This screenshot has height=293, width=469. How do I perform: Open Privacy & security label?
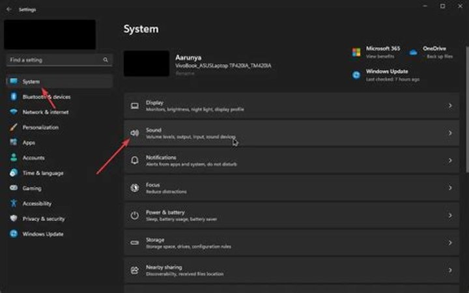tap(44, 219)
